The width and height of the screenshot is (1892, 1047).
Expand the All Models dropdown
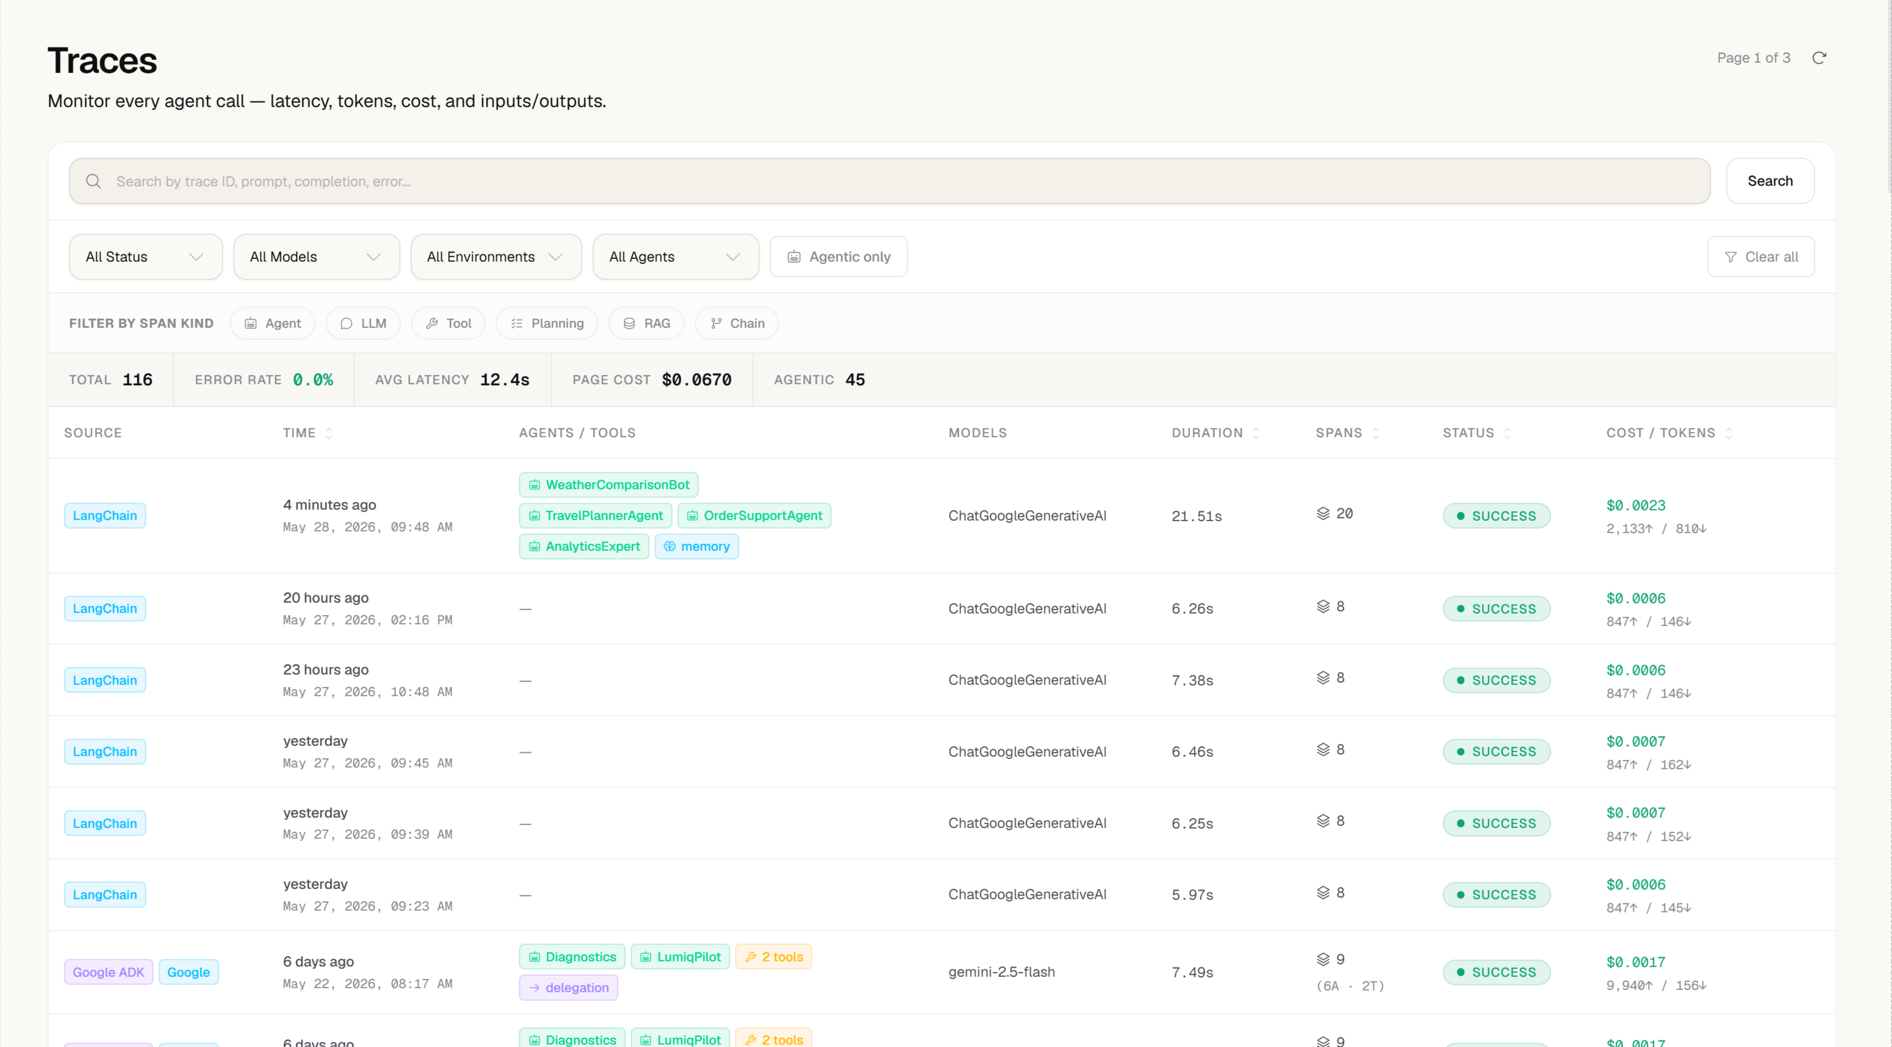tap(316, 257)
